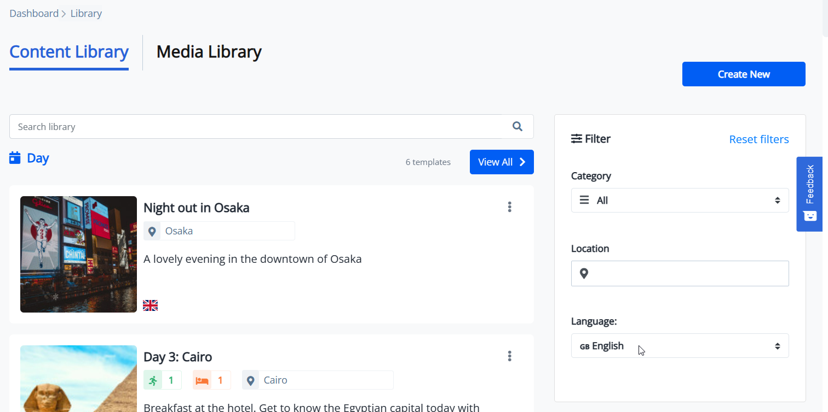Open the Cairo sphinx photo thumbnail
This screenshot has height=412, width=828.
78,379
